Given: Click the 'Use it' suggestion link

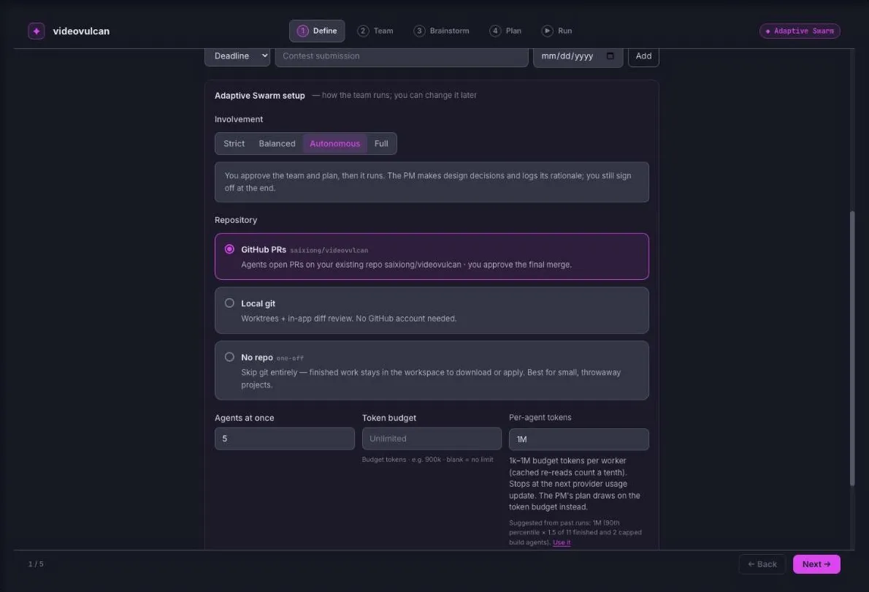Looking at the screenshot, I should pos(562,542).
